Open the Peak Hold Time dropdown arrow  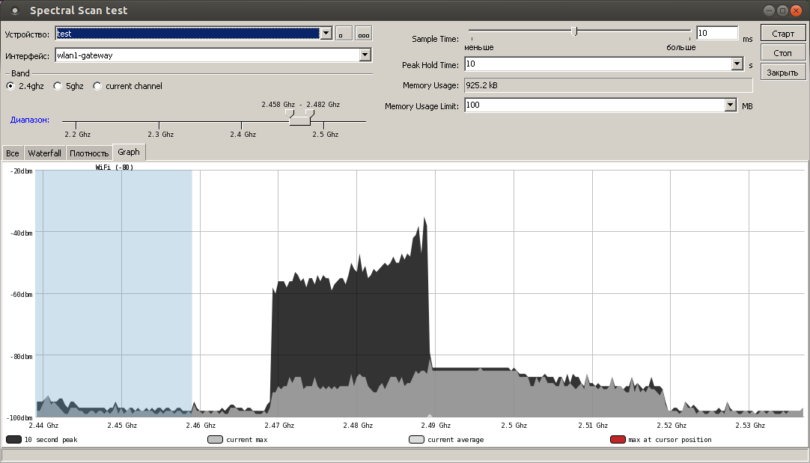click(x=737, y=64)
